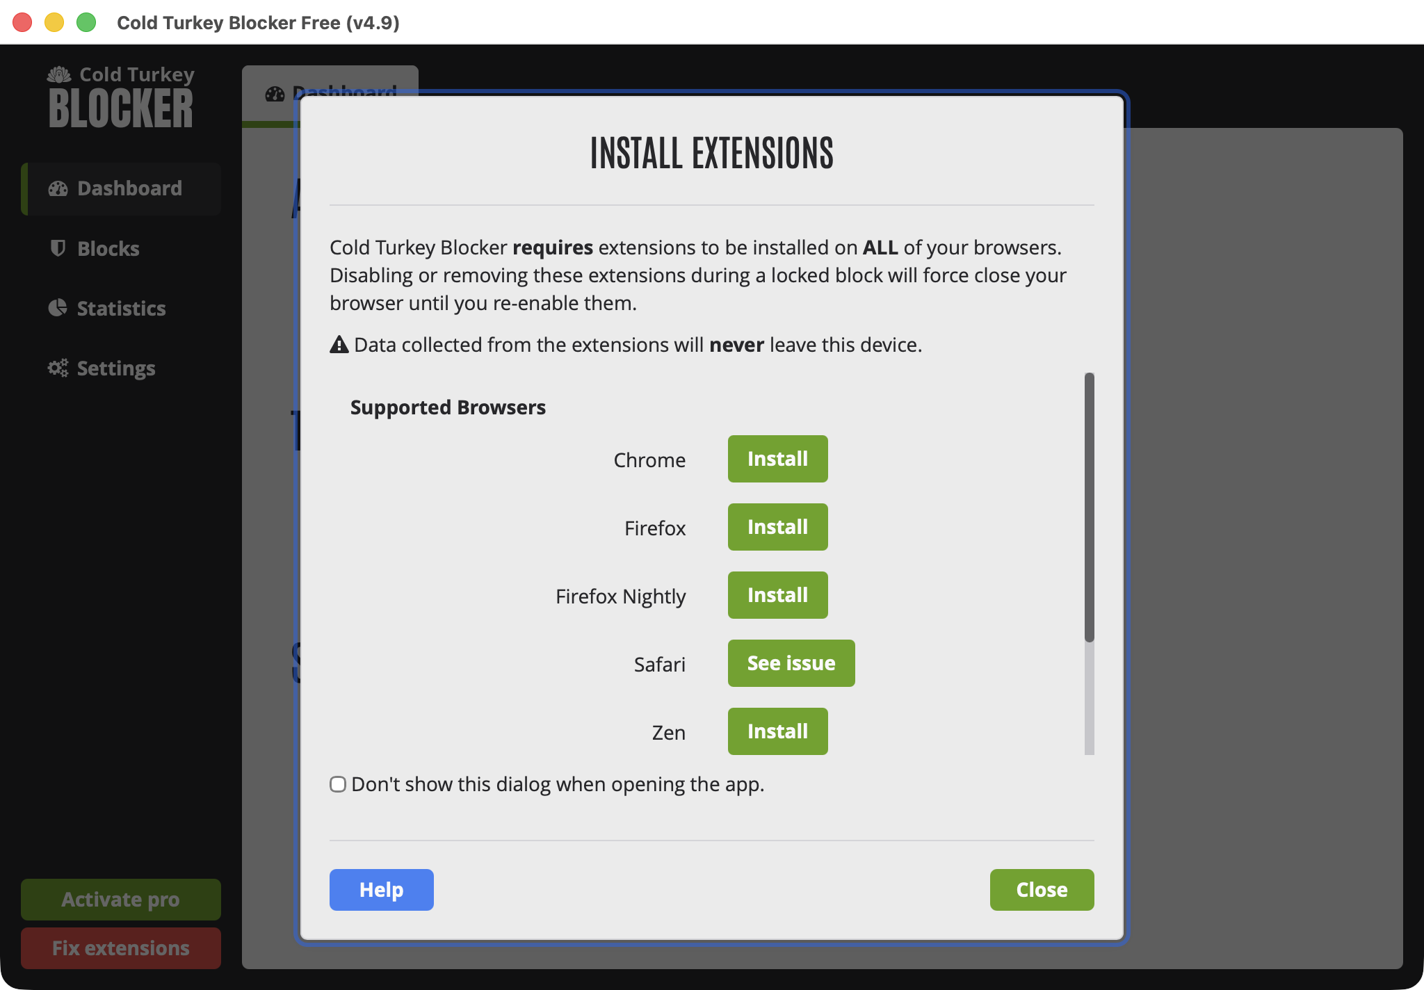This screenshot has height=990, width=1424.
Task: Click the Settings gears icon in sidebar
Action: point(58,368)
